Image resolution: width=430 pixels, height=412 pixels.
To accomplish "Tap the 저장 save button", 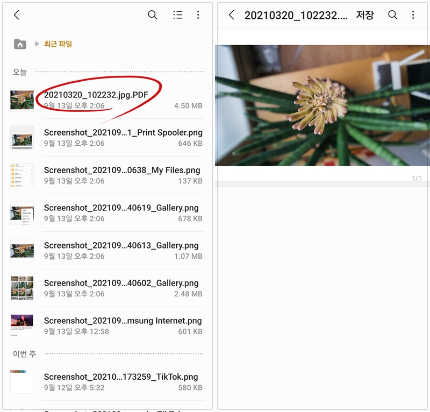I will tap(365, 15).
